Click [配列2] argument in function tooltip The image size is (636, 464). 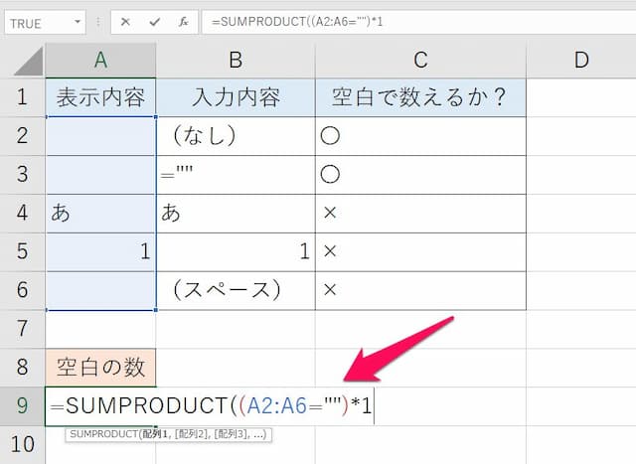pyautogui.click(x=190, y=434)
